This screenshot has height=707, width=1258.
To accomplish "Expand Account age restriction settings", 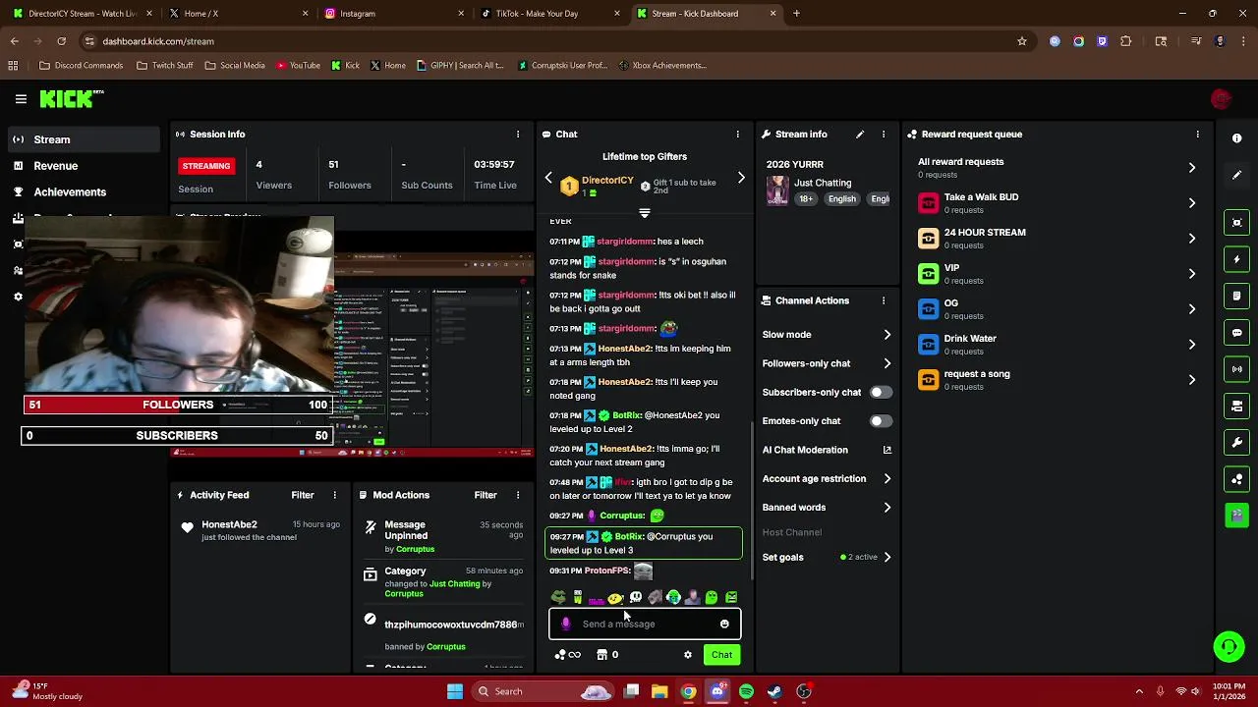I will point(886,479).
